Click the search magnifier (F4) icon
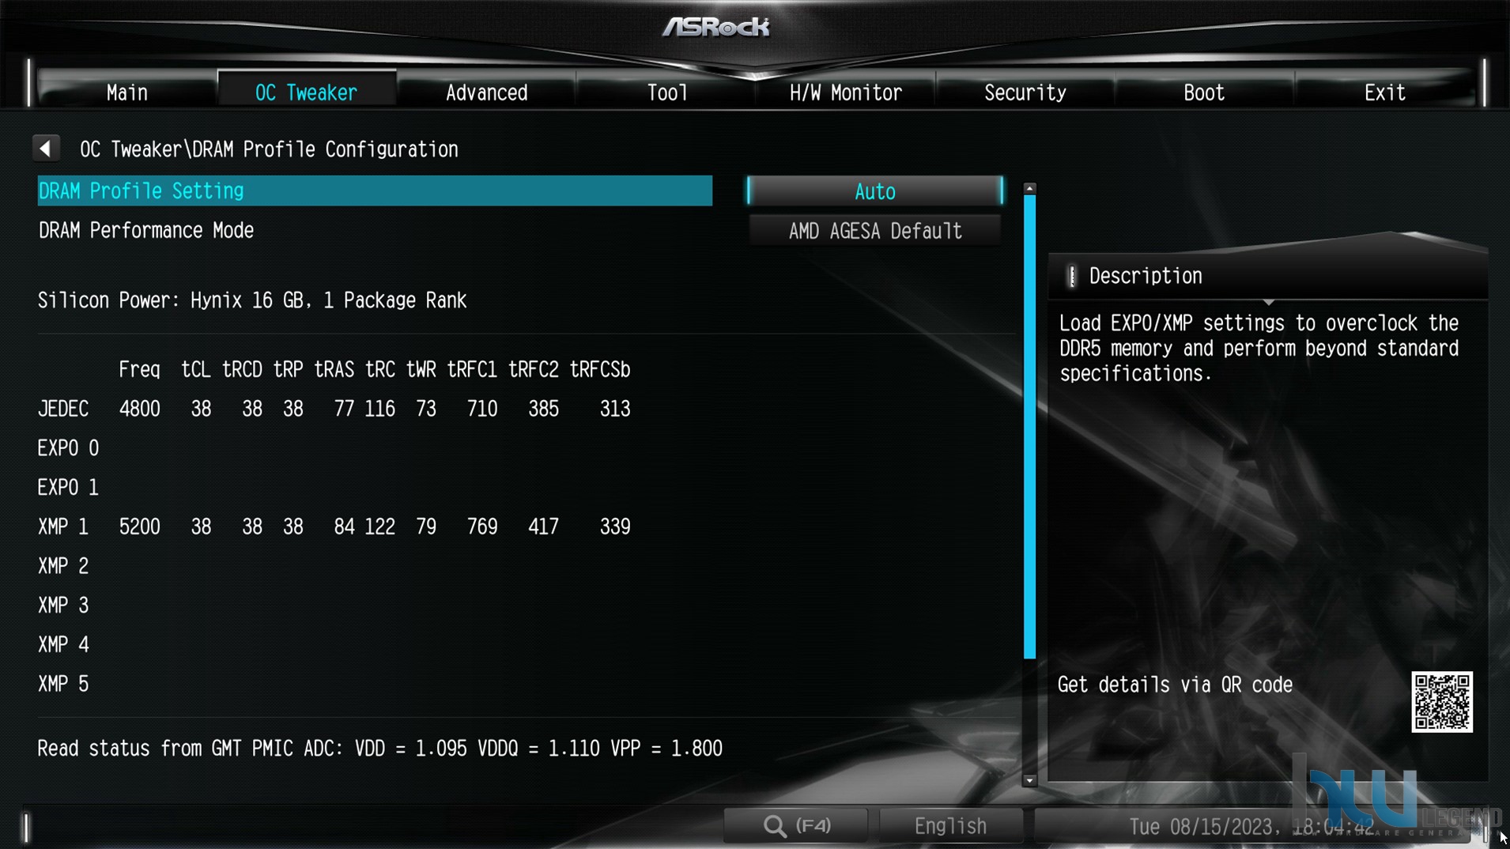Screen dimensions: 1510x849 pos(796,826)
